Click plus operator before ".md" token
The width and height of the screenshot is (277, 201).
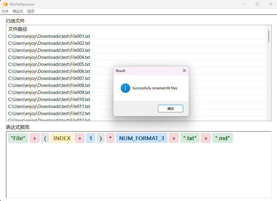(x=206, y=138)
